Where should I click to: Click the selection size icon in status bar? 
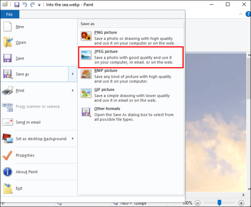pyautogui.click(x=60, y=204)
